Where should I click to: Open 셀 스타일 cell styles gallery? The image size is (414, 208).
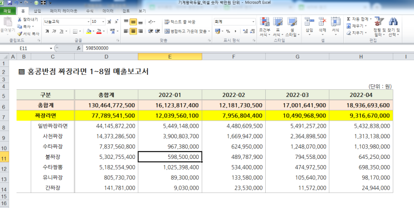pyautogui.click(x=292, y=27)
